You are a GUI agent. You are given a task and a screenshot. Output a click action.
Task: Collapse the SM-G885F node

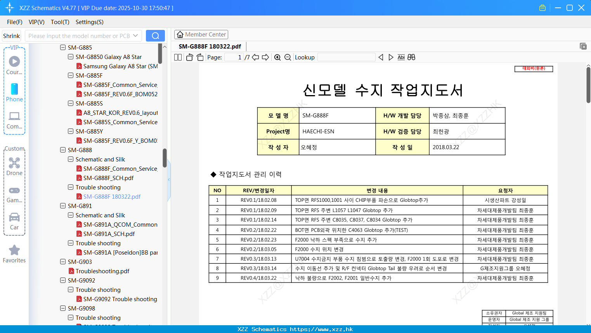click(71, 75)
